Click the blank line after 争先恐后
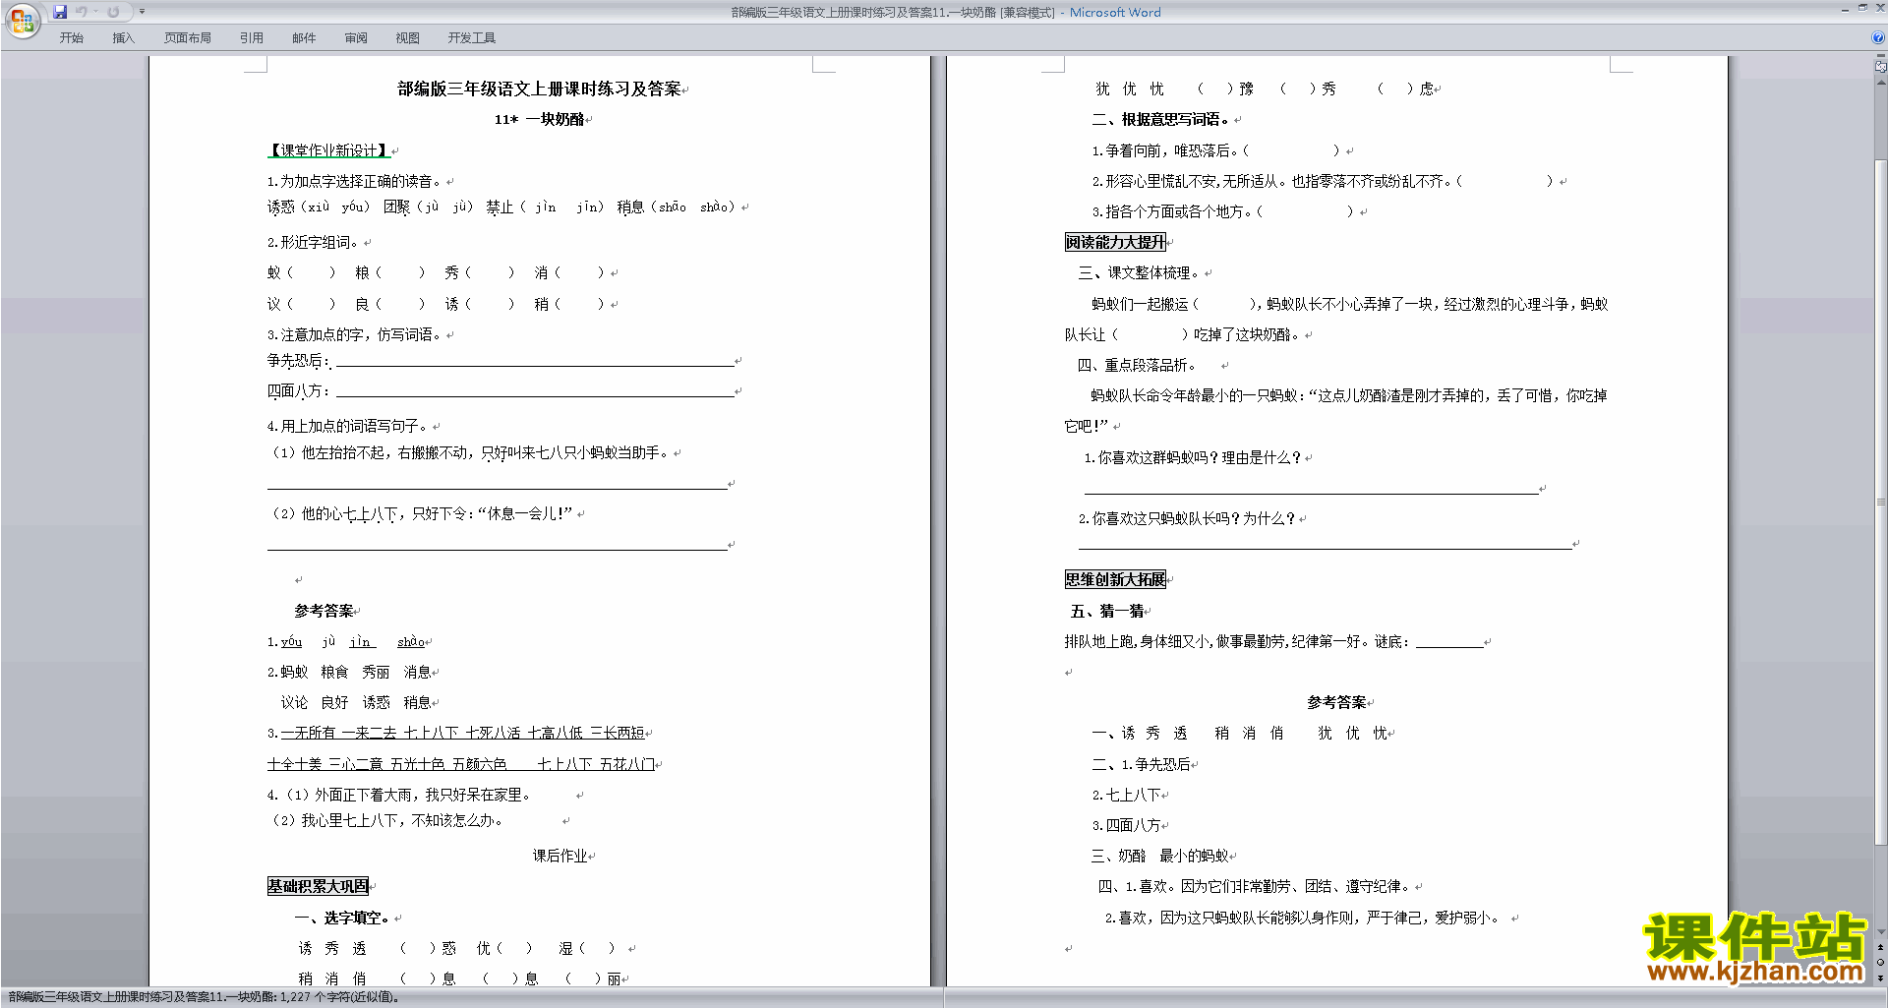The height and width of the screenshot is (1008, 1888). coord(535,362)
